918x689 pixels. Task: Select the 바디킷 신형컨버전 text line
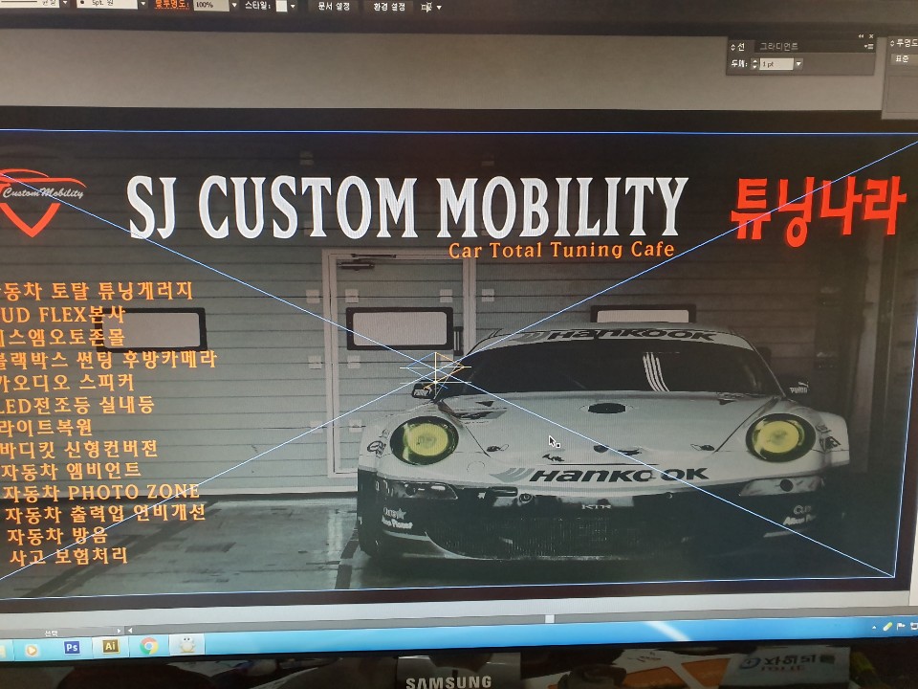click(x=79, y=449)
